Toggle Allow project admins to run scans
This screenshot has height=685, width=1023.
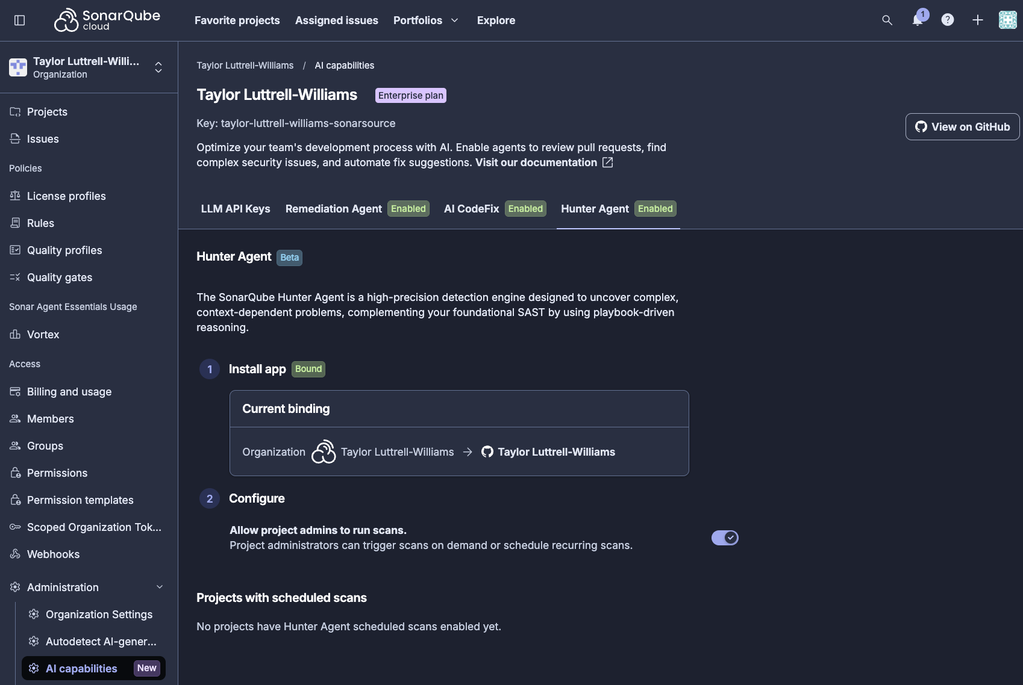[x=725, y=538]
